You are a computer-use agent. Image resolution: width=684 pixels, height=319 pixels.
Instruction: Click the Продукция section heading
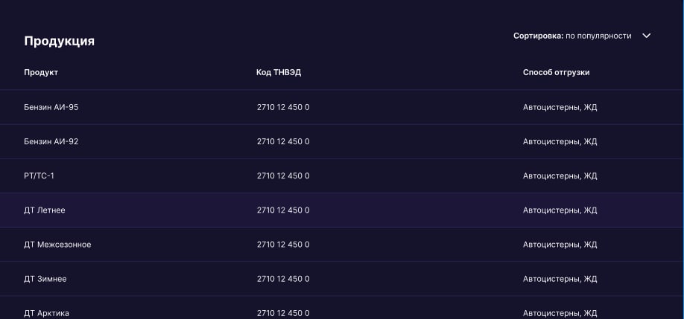click(60, 42)
